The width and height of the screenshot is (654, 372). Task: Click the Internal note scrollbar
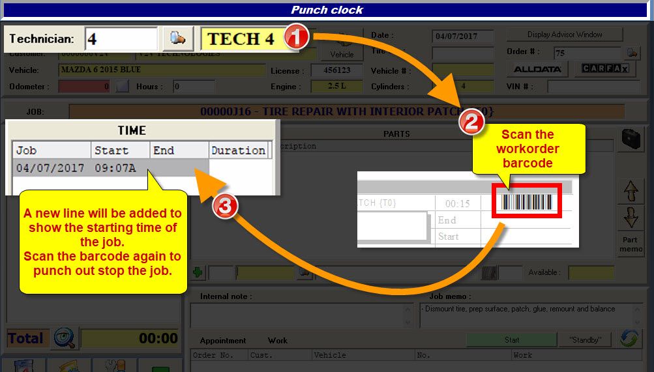(408, 315)
